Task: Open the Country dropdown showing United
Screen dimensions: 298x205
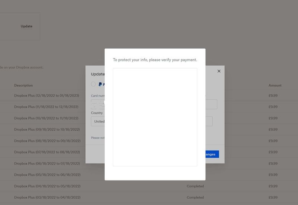Action: (x=98, y=121)
